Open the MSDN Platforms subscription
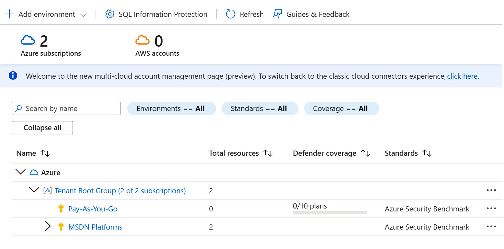 [x=95, y=227]
